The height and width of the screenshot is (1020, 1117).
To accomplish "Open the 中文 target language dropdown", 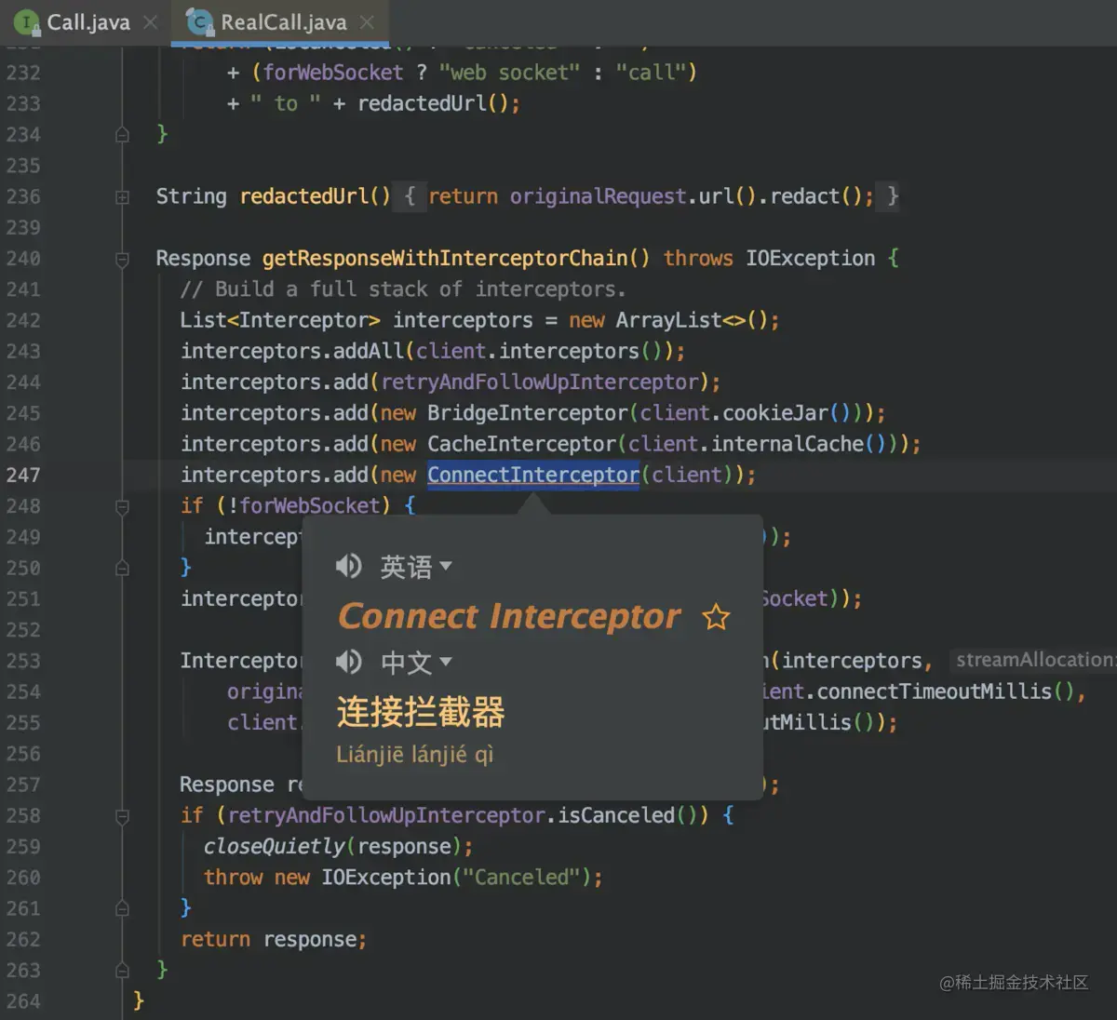I will pyautogui.click(x=416, y=662).
